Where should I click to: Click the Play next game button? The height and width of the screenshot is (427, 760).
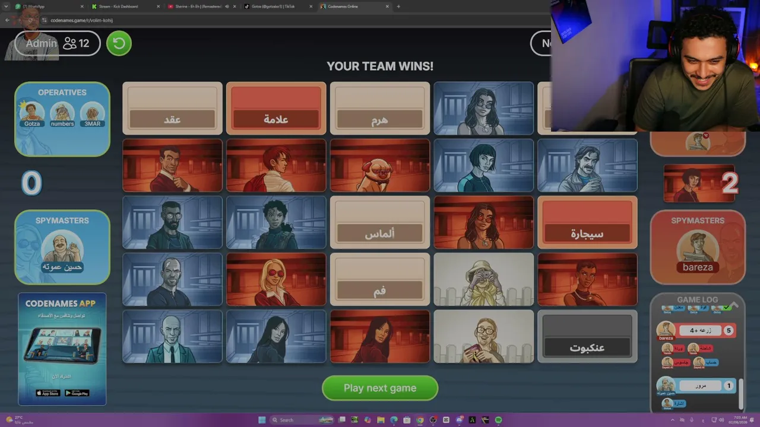380,388
